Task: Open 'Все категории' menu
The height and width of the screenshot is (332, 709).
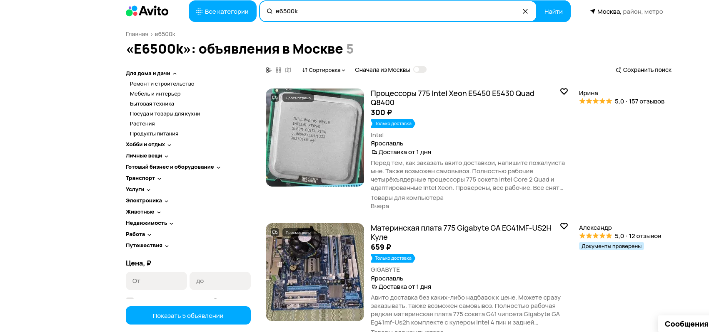Action: point(222,11)
